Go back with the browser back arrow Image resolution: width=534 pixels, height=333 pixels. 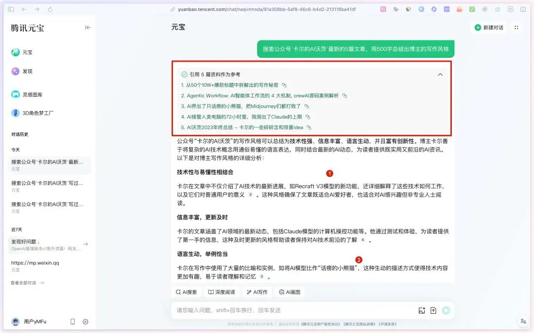point(24,9)
